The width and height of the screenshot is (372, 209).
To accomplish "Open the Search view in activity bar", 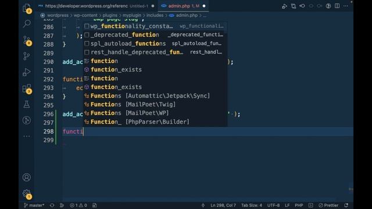I will pyautogui.click(x=27, y=23).
